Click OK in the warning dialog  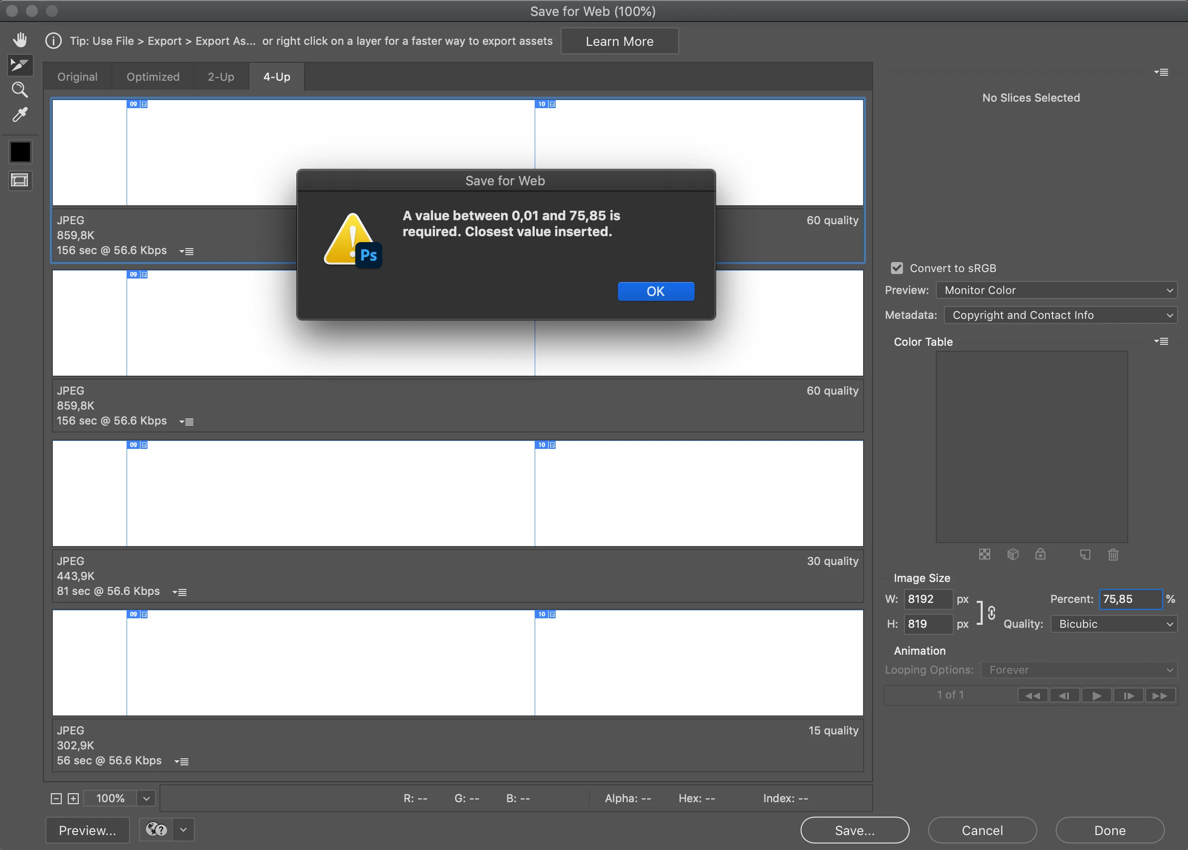[655, 291]
